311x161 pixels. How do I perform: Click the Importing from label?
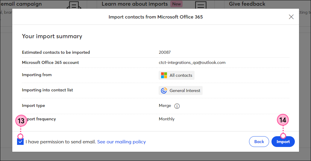coord(37,75)
